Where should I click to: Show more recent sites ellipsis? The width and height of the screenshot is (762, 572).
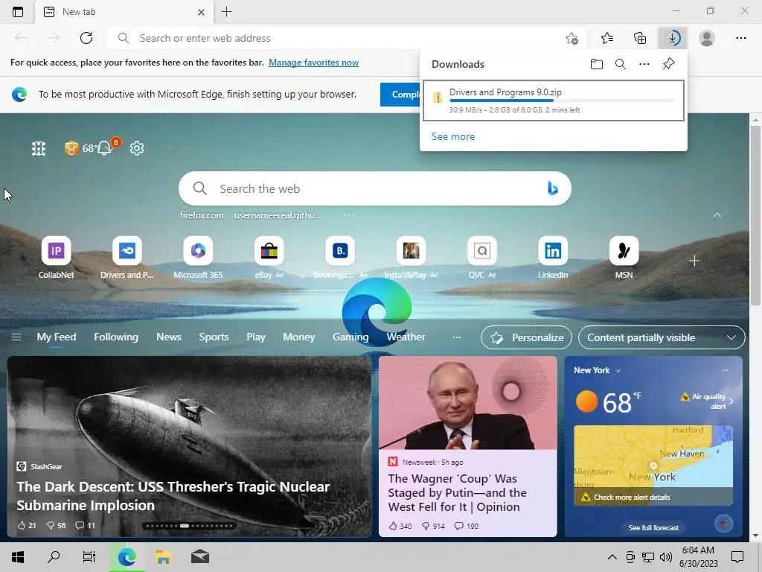[x=349, y=215]
